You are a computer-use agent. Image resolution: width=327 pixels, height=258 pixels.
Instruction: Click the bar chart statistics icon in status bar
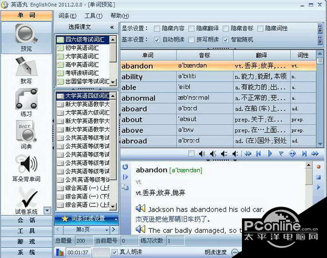tap(60, 252)
